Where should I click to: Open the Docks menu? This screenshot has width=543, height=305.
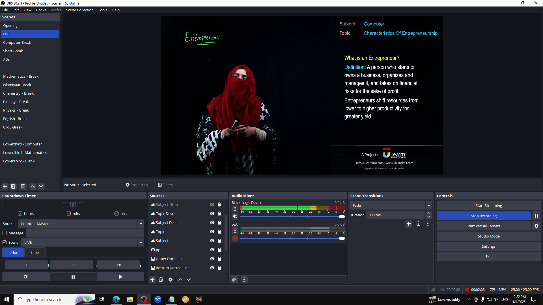point(41,10)
